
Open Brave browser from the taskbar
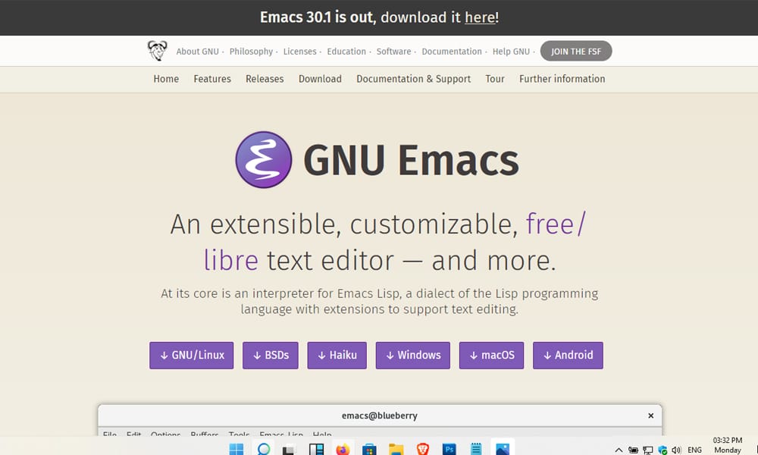(x=422, y=448)
